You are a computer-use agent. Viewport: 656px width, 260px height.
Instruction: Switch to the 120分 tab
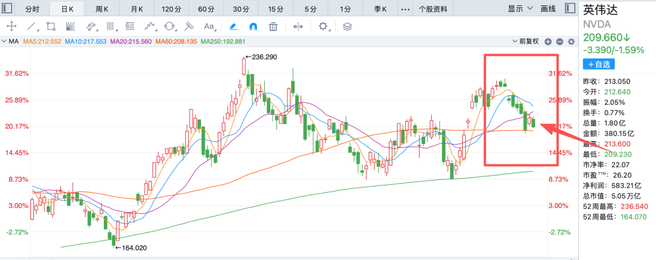point(171,8)
